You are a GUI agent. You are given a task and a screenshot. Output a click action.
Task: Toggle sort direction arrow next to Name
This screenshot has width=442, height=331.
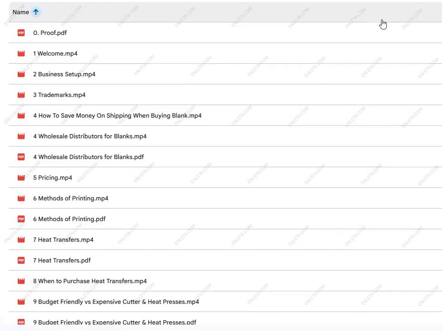36,12
